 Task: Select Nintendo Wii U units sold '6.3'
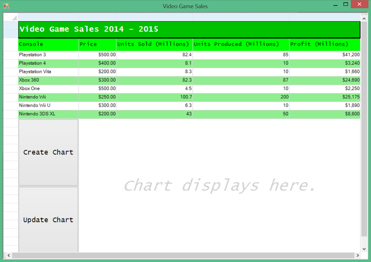tap(154, 106)
